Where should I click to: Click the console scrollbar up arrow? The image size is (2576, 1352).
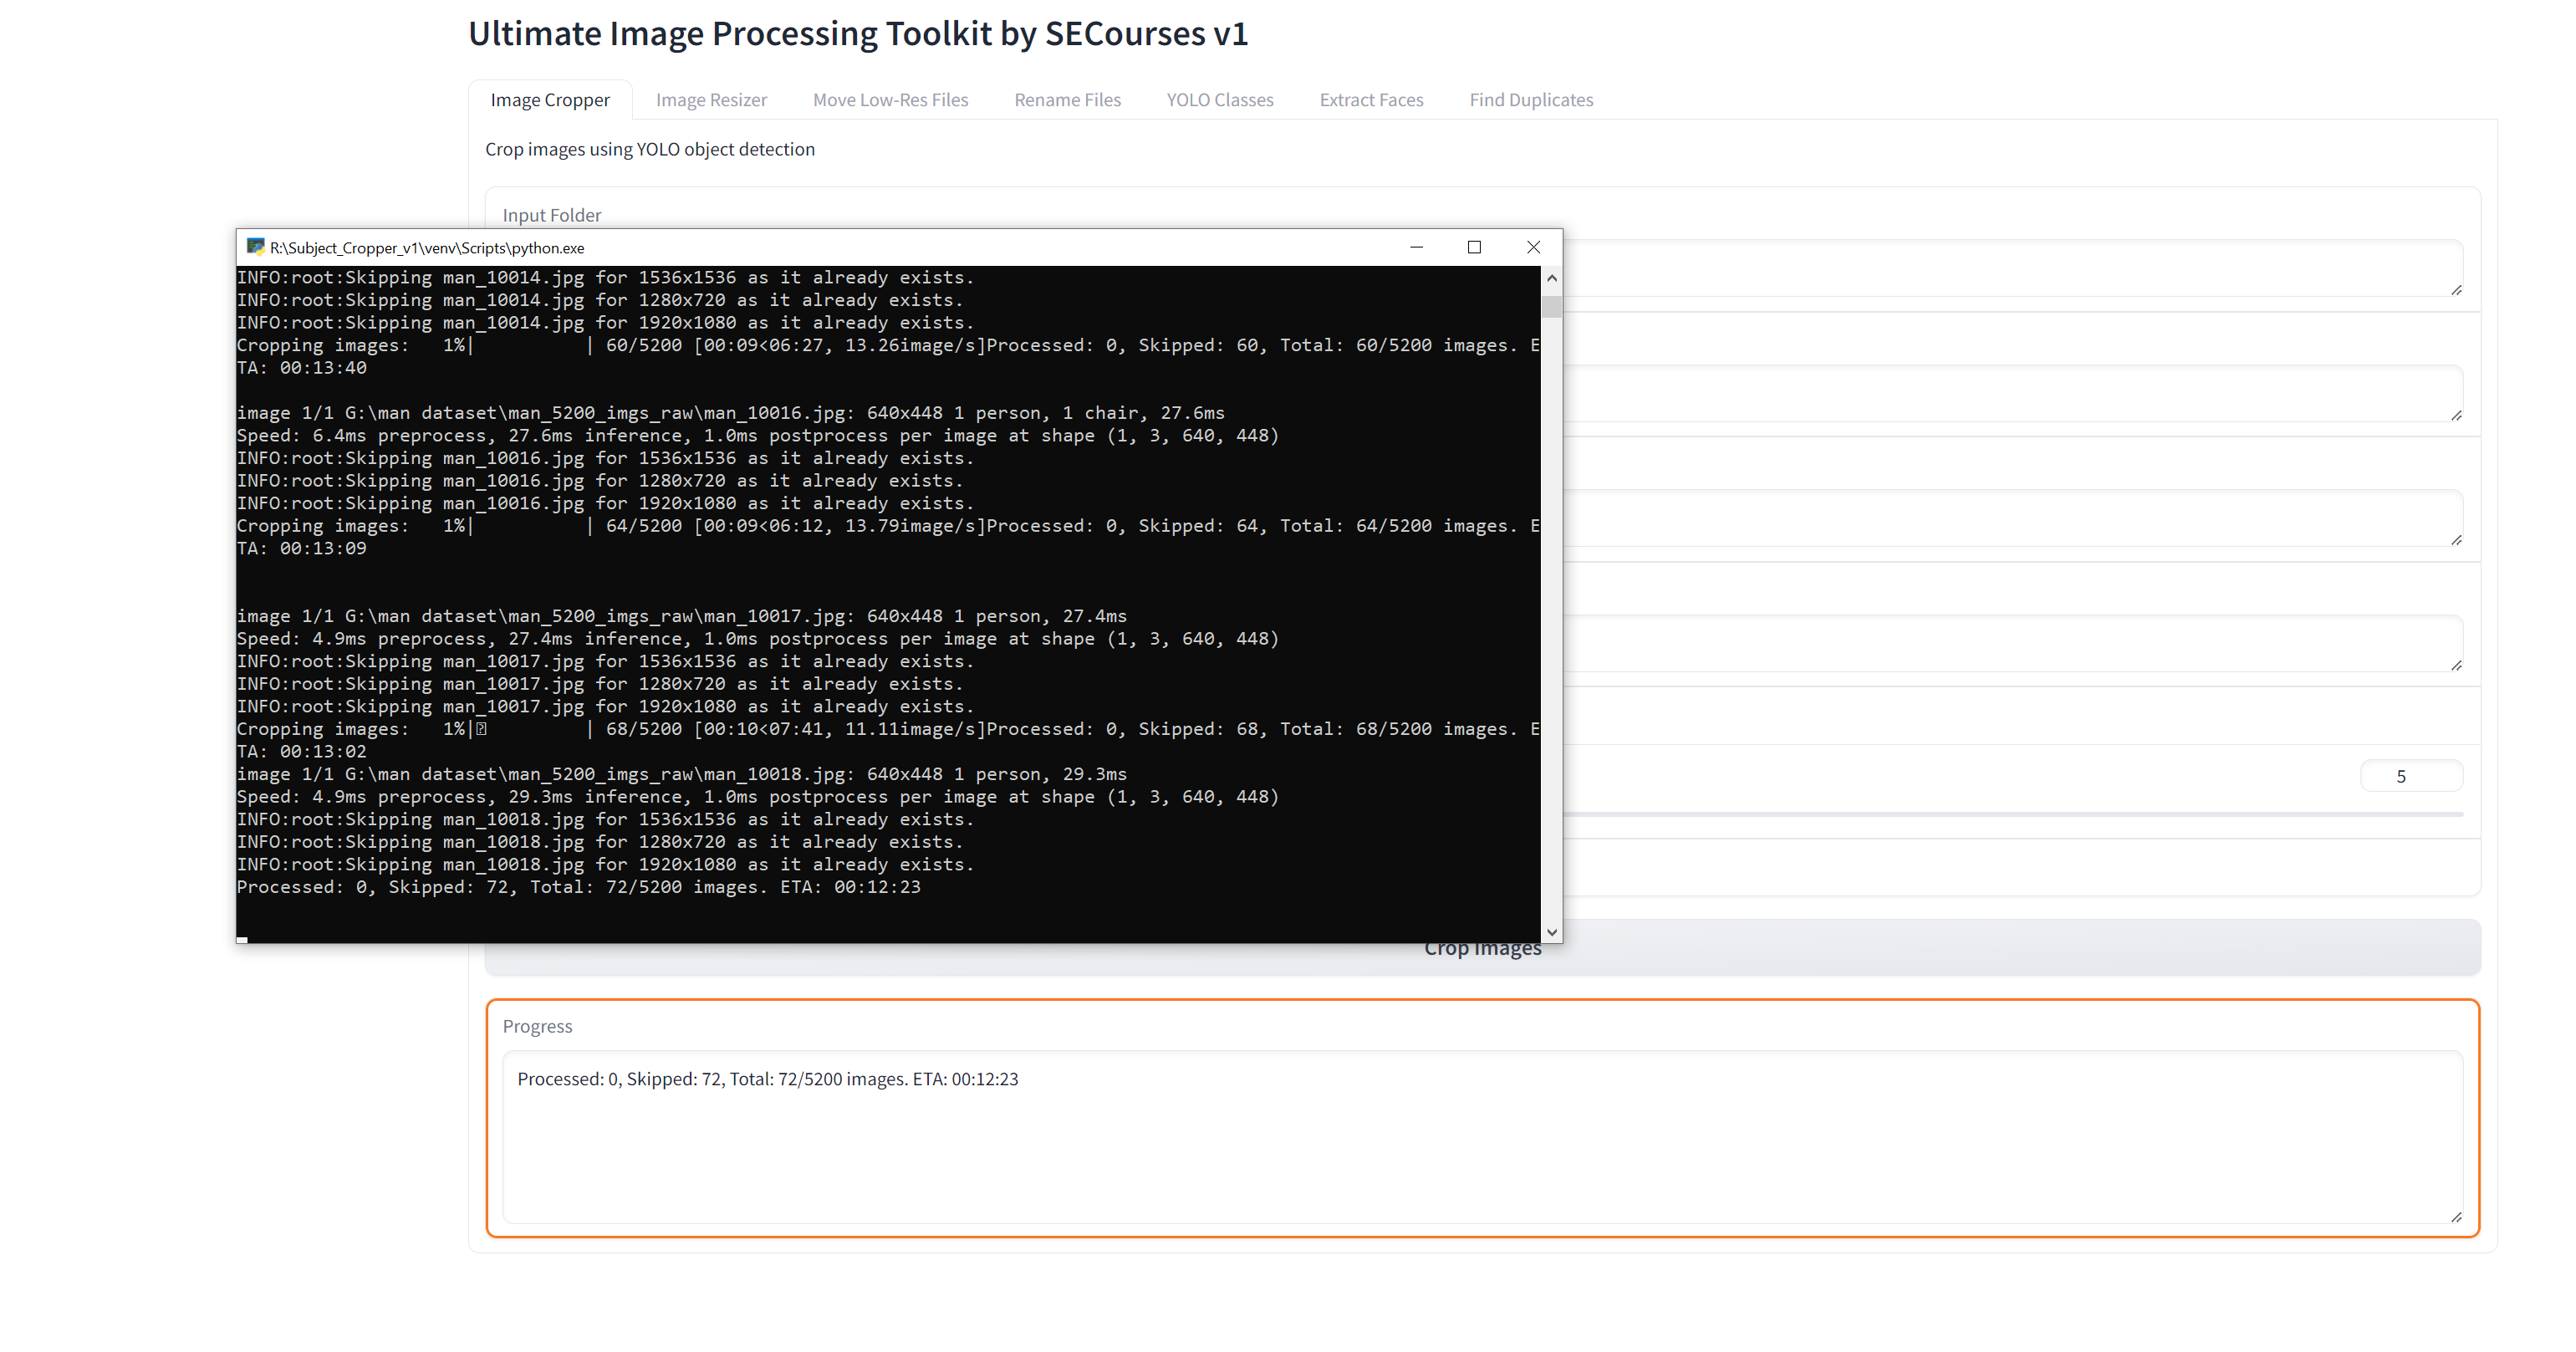(x=1551, y=278)
